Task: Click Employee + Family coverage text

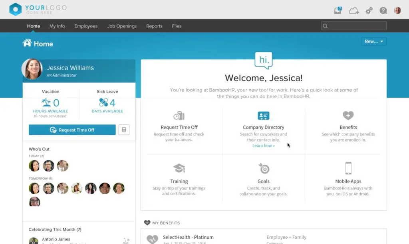Action: (286, 237)
